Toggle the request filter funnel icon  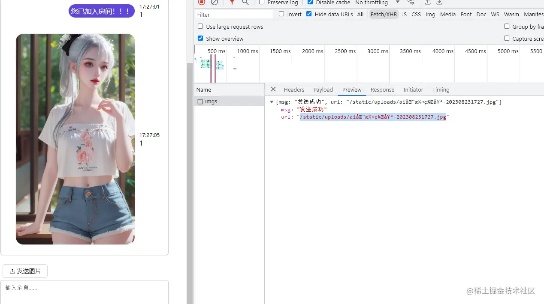232,2
